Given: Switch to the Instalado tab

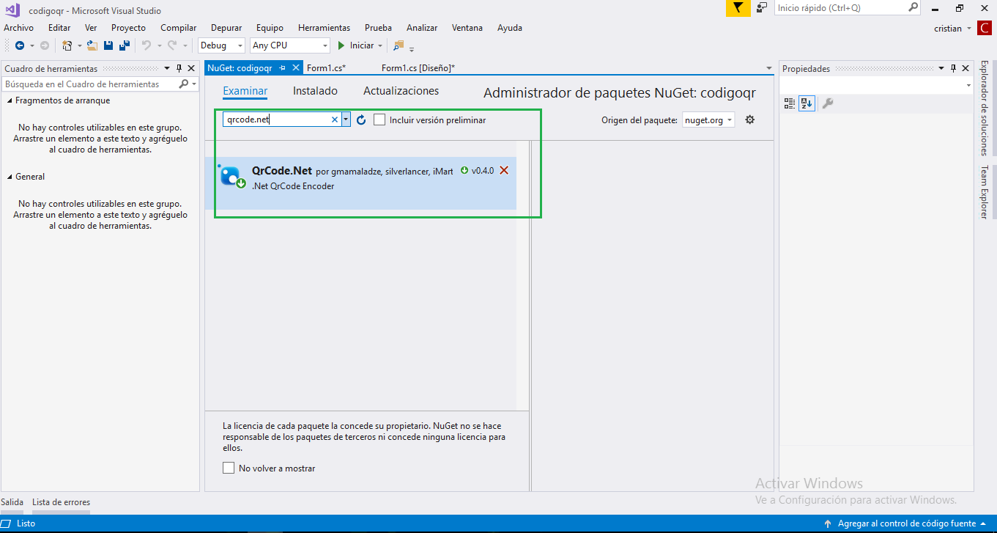Looking at the screenshot, I should pyautogui.click(x=315, y=91).
